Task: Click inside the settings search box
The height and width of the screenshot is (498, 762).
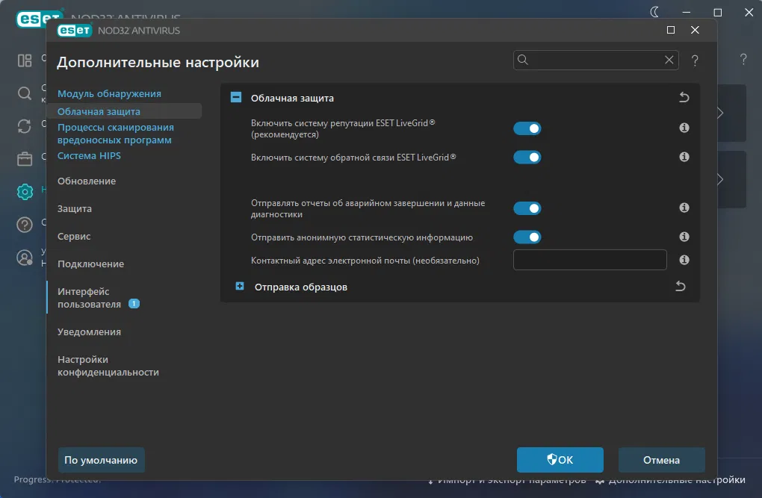Action: coord(596,60)
